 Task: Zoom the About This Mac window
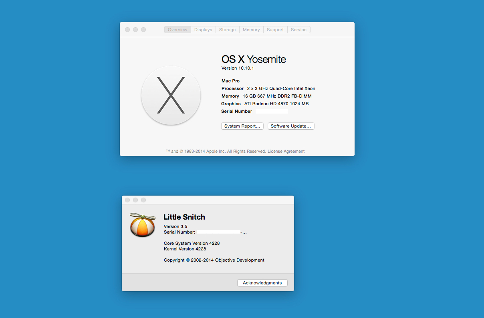point(143,30)
